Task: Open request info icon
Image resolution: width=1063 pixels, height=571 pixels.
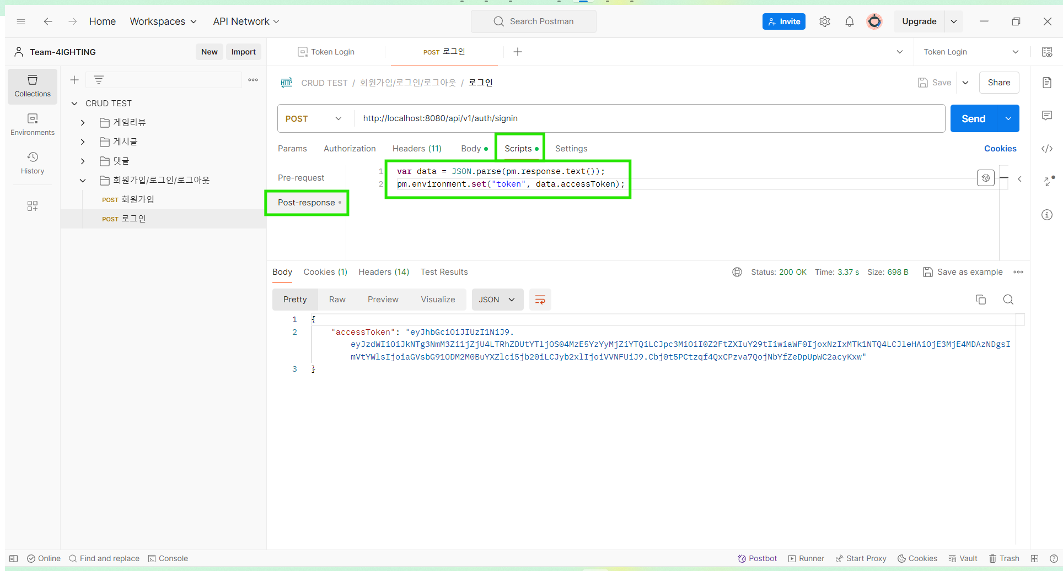Action: (1047, 215)
